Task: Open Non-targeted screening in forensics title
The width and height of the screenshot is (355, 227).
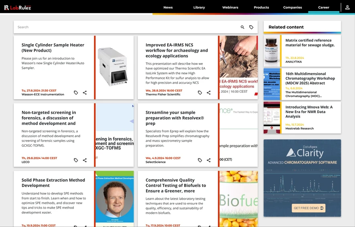Action: 49,118
